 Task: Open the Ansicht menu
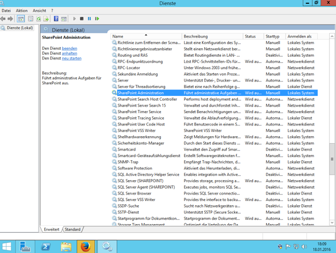(39, 11)
